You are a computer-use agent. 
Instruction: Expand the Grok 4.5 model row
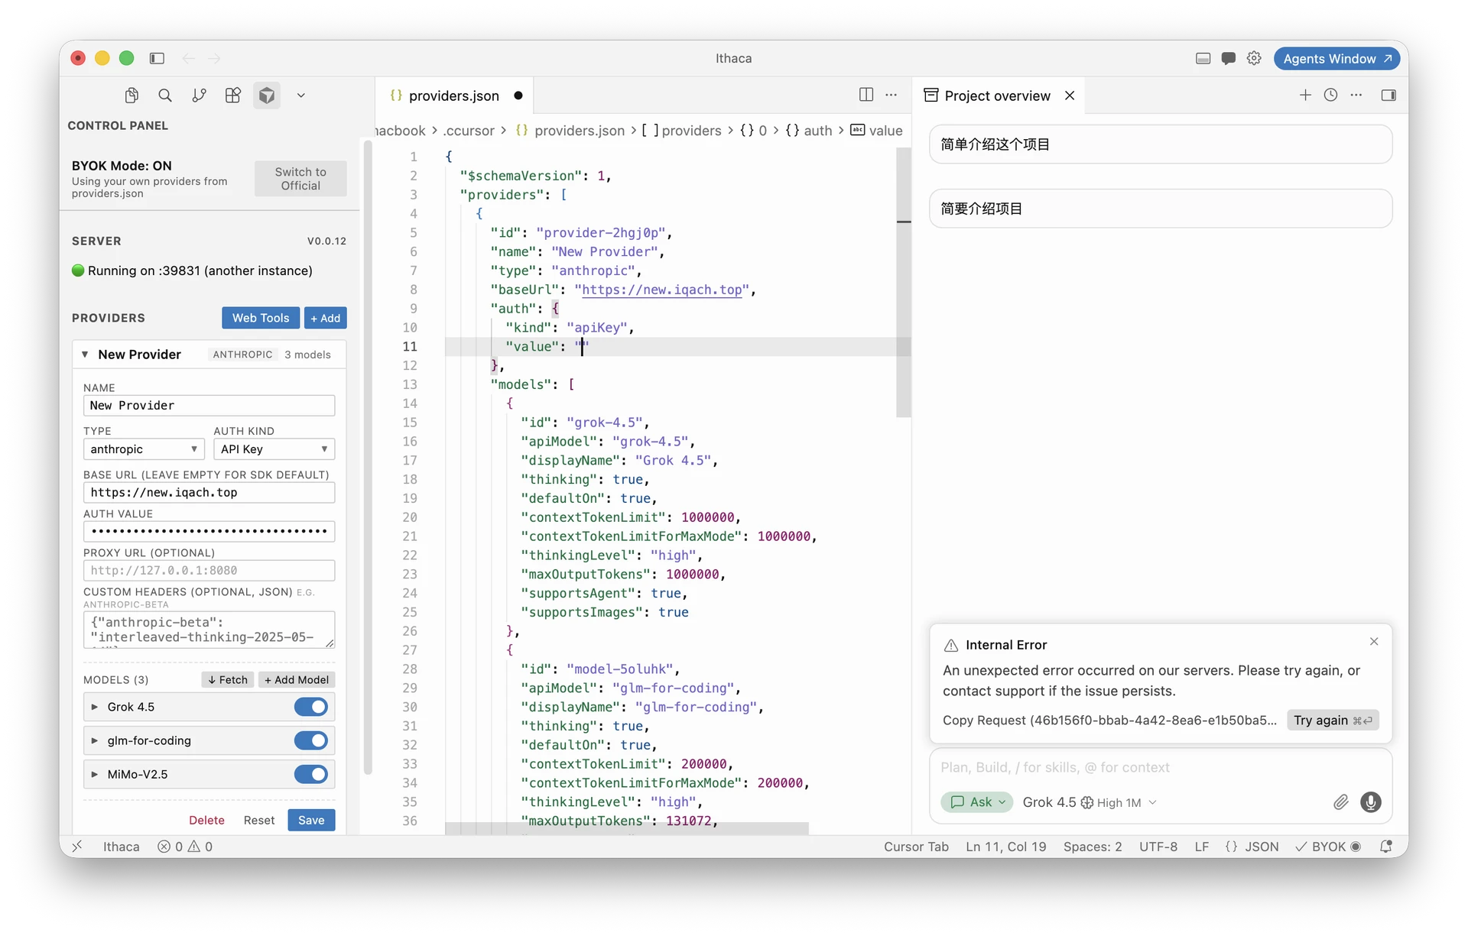pos(95,707)
